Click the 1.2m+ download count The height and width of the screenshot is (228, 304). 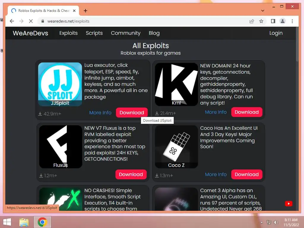click(x=48, y=176)
